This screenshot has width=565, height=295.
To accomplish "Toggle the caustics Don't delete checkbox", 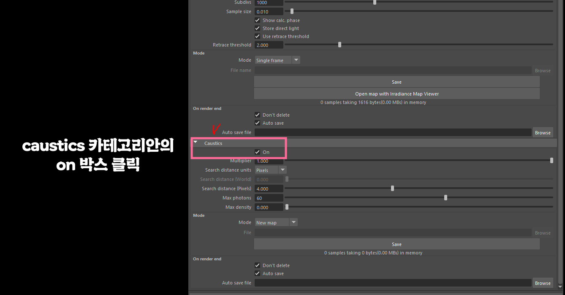I will 258,265.
